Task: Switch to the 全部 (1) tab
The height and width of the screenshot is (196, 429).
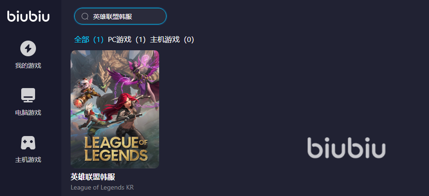Action: (x=89, y=40)
